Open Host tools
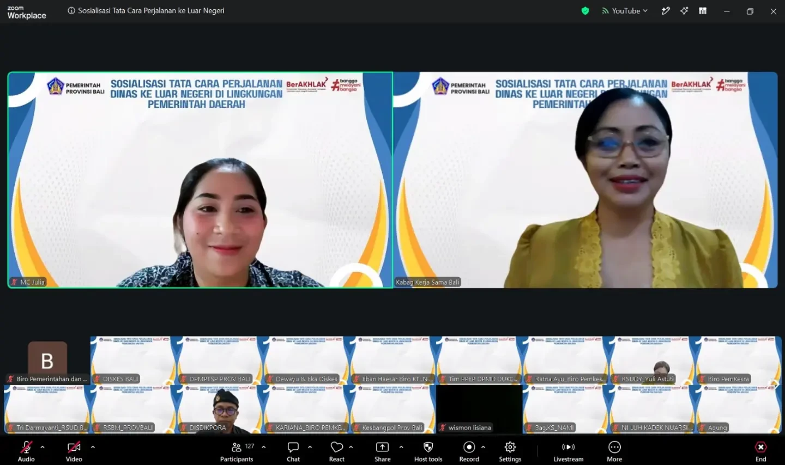The height and width of the screenshot is (465, 785). tap(428, 451)
